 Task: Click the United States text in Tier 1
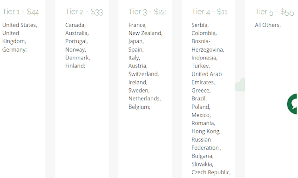coord(20,25)
